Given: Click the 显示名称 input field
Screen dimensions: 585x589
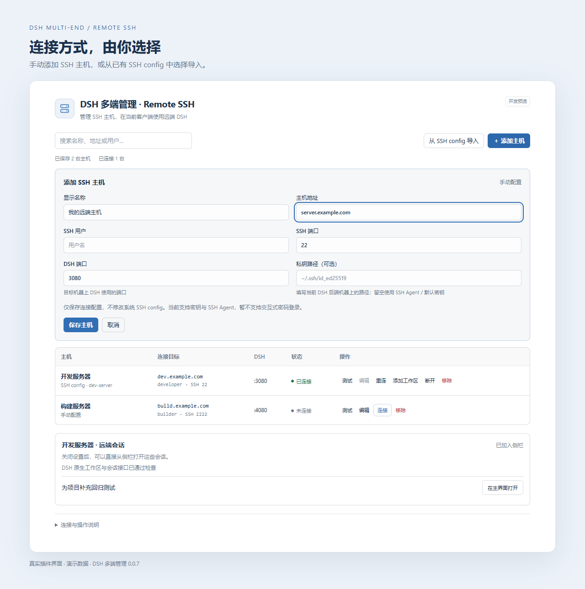Looking at the screenshot, I should 176,212.
